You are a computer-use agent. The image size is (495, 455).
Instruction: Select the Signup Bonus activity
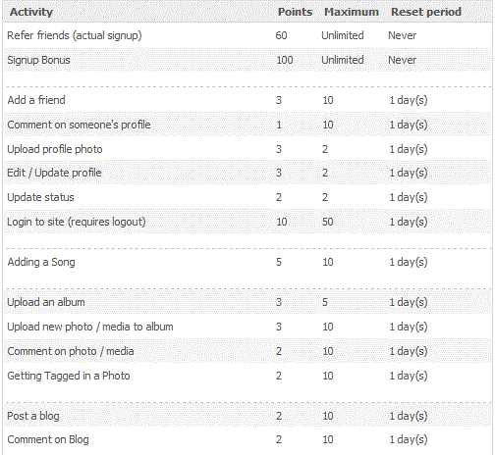click(38, 60)
